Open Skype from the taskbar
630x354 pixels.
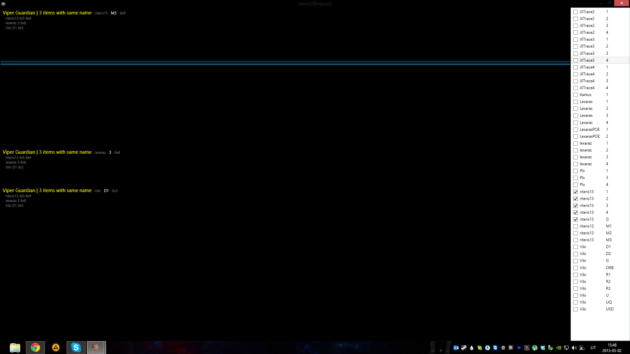(x=76, y=347)
